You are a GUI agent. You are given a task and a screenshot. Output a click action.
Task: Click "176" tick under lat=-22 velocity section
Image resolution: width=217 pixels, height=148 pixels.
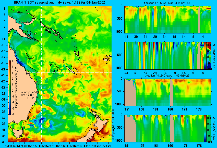(x=199, y=146)
